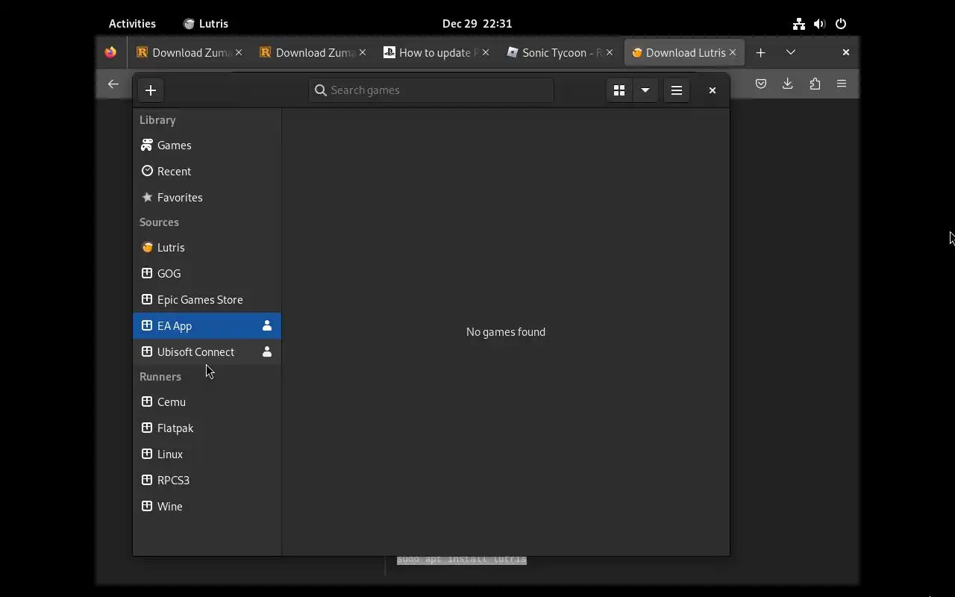
Task: Click the Wine runner icon
Action: click(x=147, y=506)
